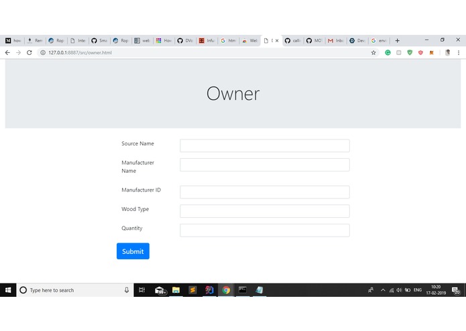Click the address bar URL
The height and width of the screenshot is (331, 466).
[x=80, y=52]
